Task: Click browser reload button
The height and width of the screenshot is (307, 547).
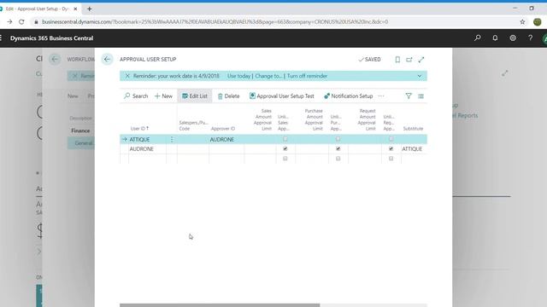Action: click(21, 21)
